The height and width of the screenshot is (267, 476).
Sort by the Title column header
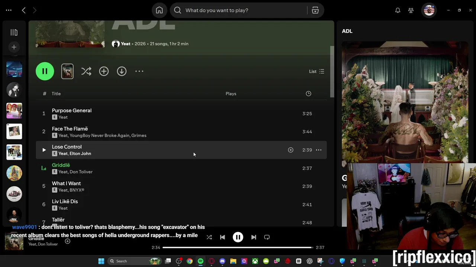56,93
